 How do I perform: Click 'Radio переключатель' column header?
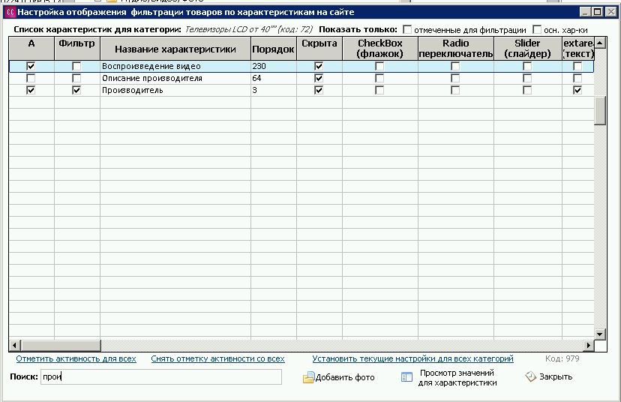456,48
